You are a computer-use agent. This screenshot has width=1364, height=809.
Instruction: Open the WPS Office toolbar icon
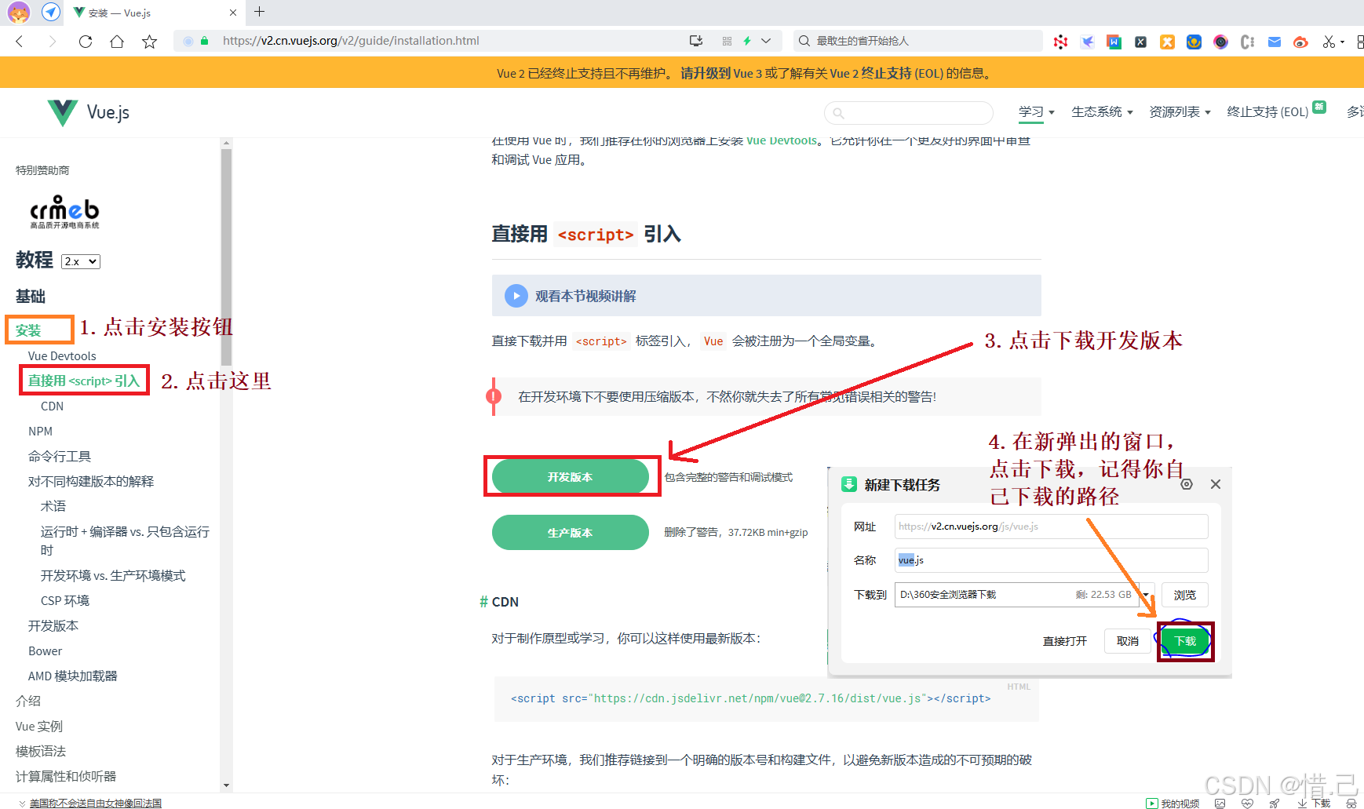click(1114, 42)
